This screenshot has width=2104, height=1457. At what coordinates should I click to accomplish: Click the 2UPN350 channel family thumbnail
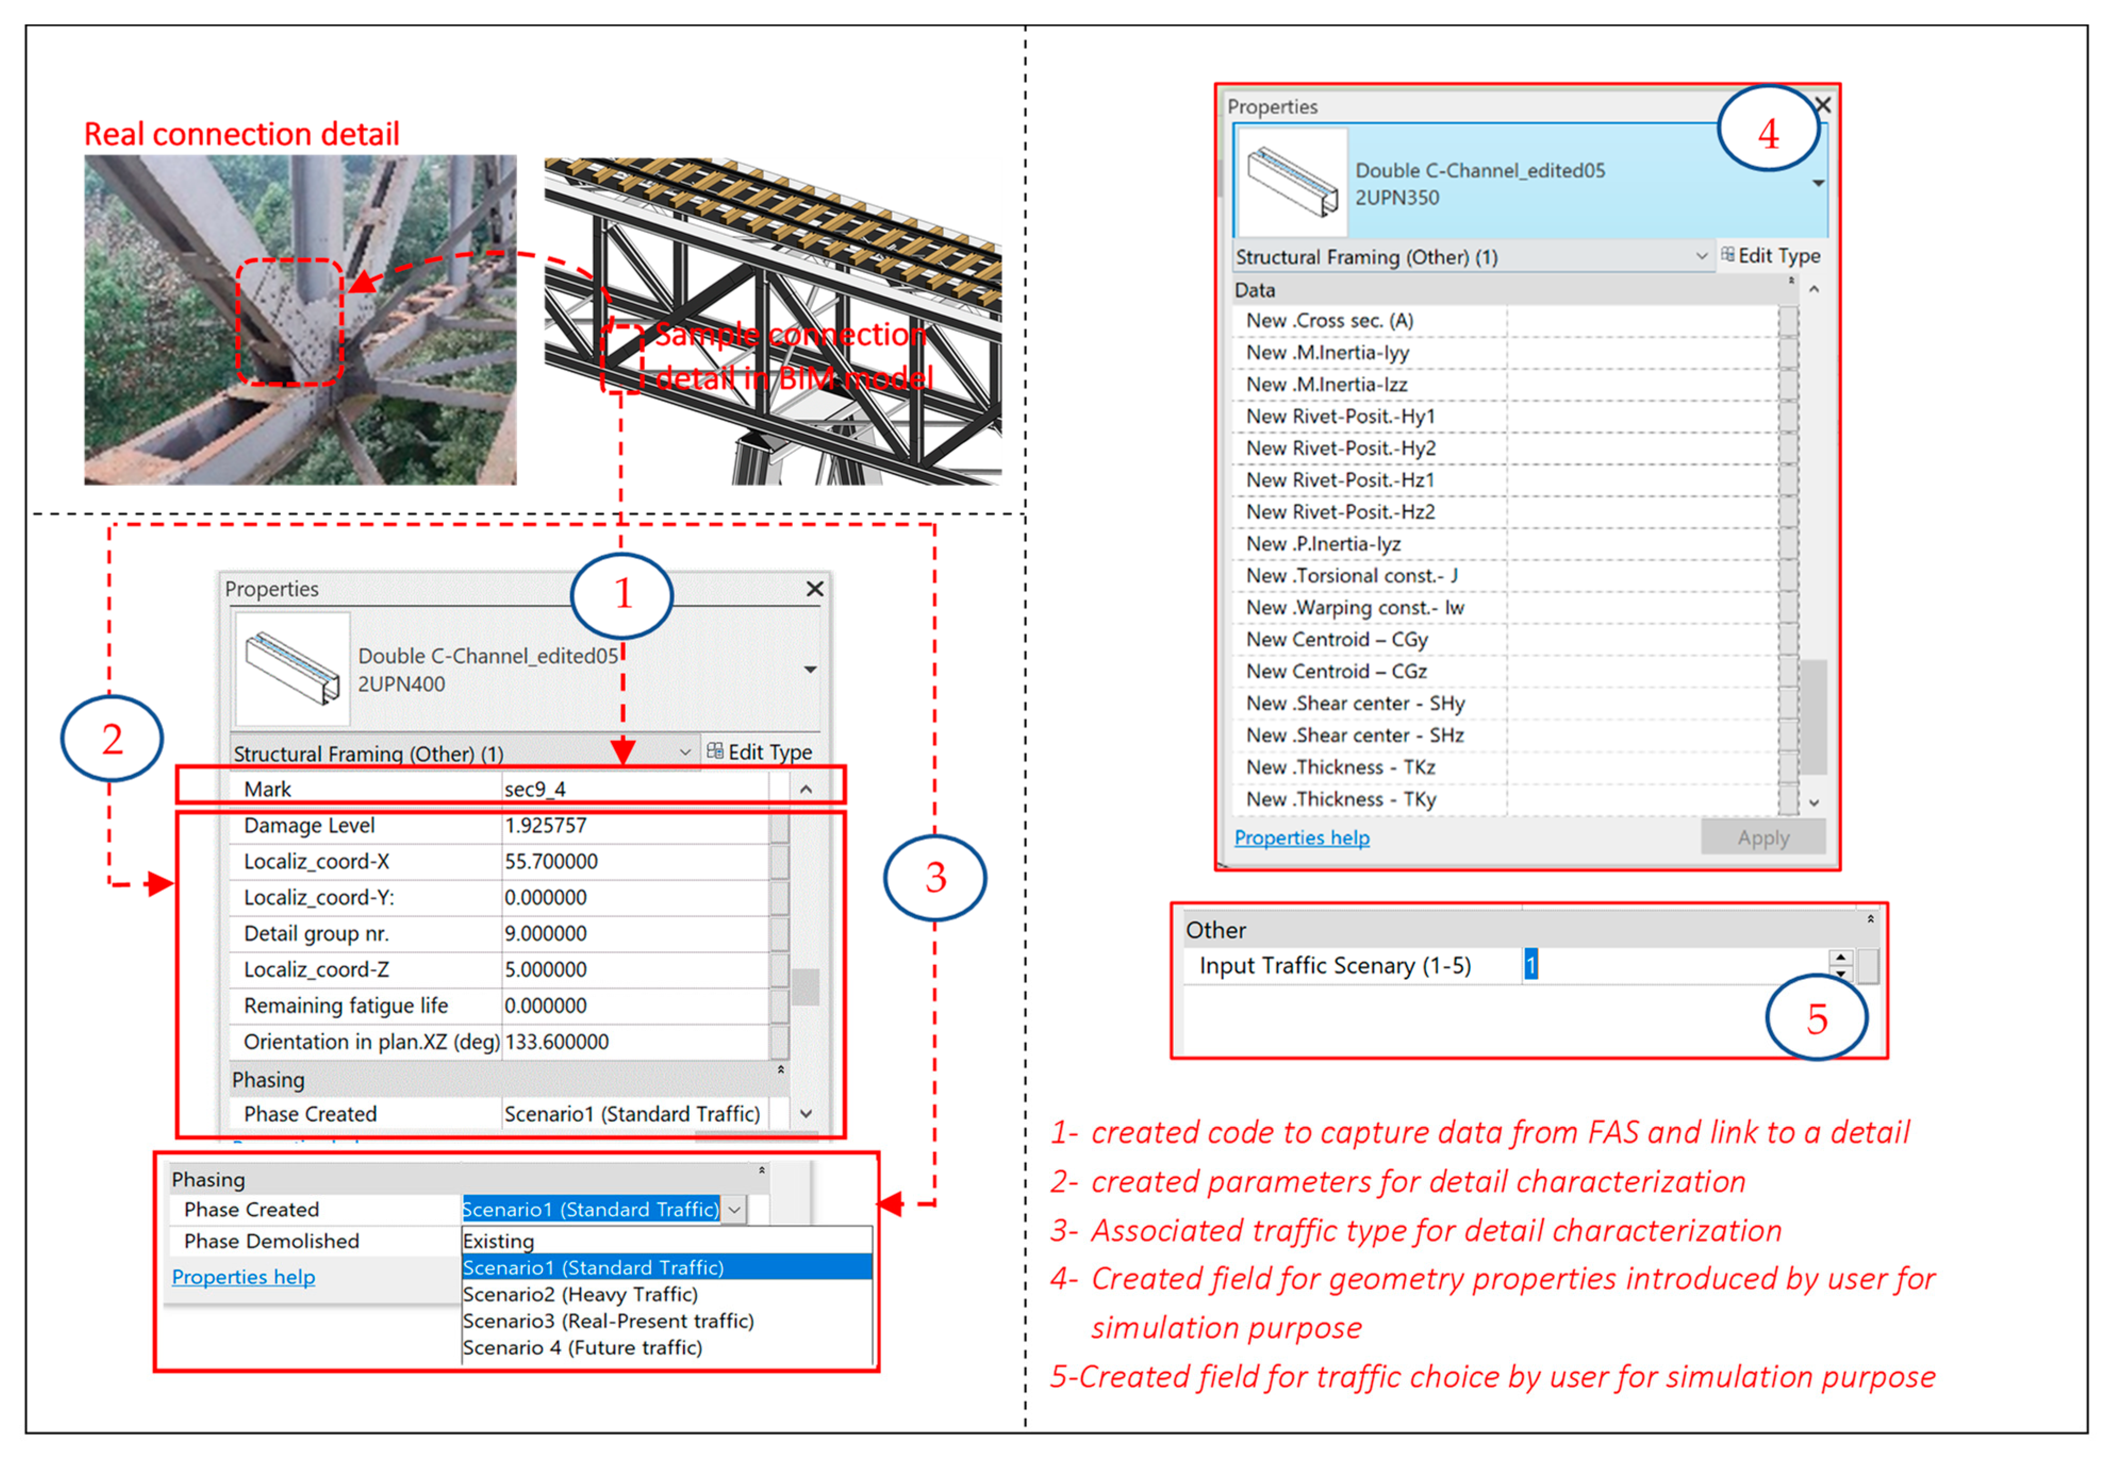point(1292,182)
